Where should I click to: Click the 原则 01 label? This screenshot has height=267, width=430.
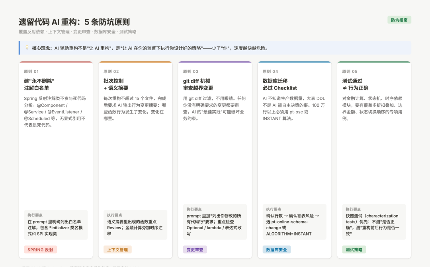(x=31, y=71)
